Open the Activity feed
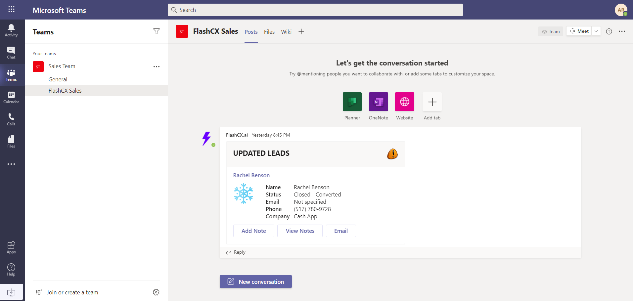This screenshot has width=633, height=301. 11,30
